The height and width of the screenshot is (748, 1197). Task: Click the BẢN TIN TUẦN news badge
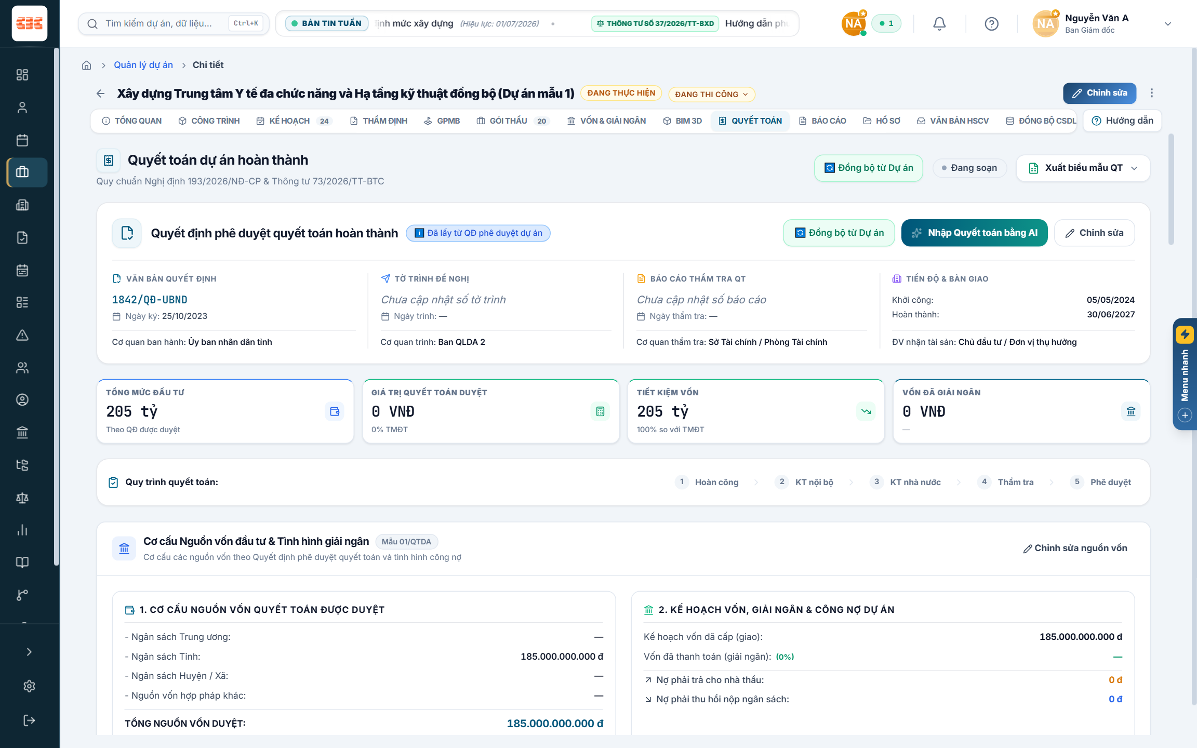pyautogui.click(x=327, y=23)
